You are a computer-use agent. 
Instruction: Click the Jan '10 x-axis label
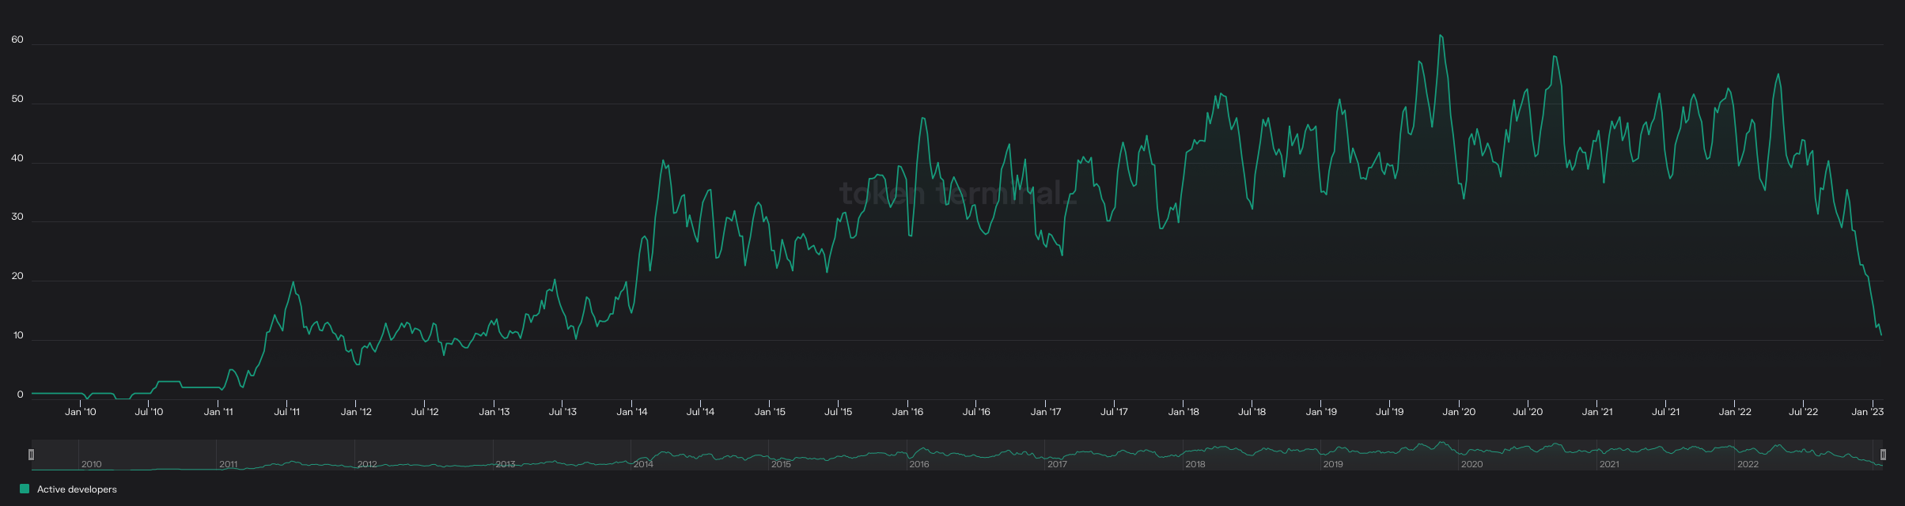tap(80, 412)
